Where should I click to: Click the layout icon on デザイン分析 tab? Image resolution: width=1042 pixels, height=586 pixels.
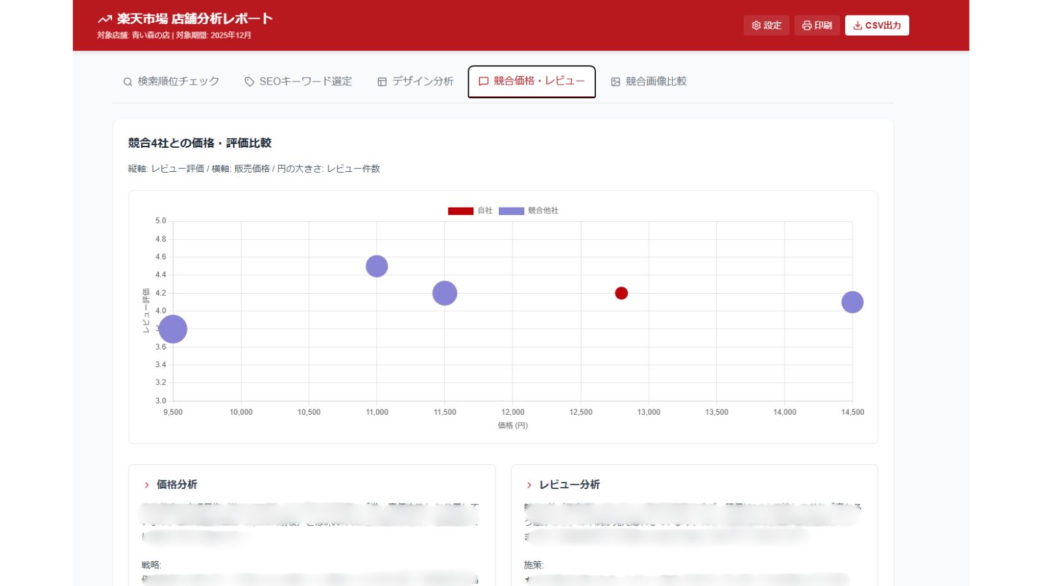382,82
